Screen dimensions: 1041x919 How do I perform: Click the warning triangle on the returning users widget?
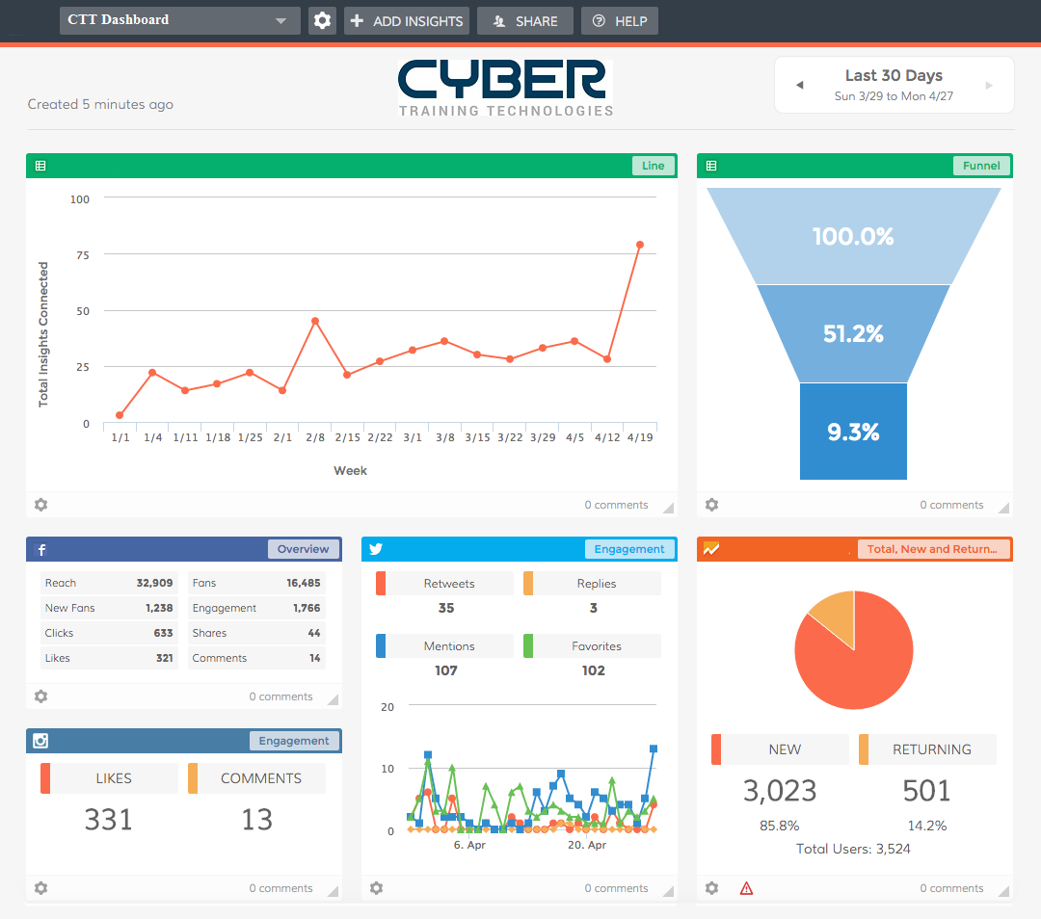click(x=746, y=887)
